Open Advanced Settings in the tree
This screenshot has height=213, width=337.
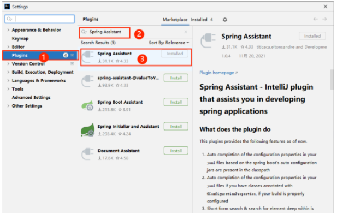(31, 97)
